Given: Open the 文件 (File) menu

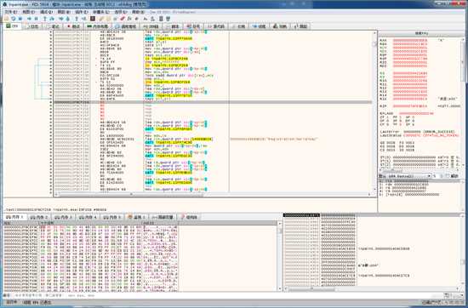Looking at the screenshot, I should [11, 12].
